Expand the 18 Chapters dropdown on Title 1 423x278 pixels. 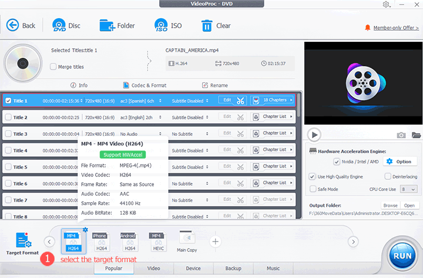click(x=274, y=101)
